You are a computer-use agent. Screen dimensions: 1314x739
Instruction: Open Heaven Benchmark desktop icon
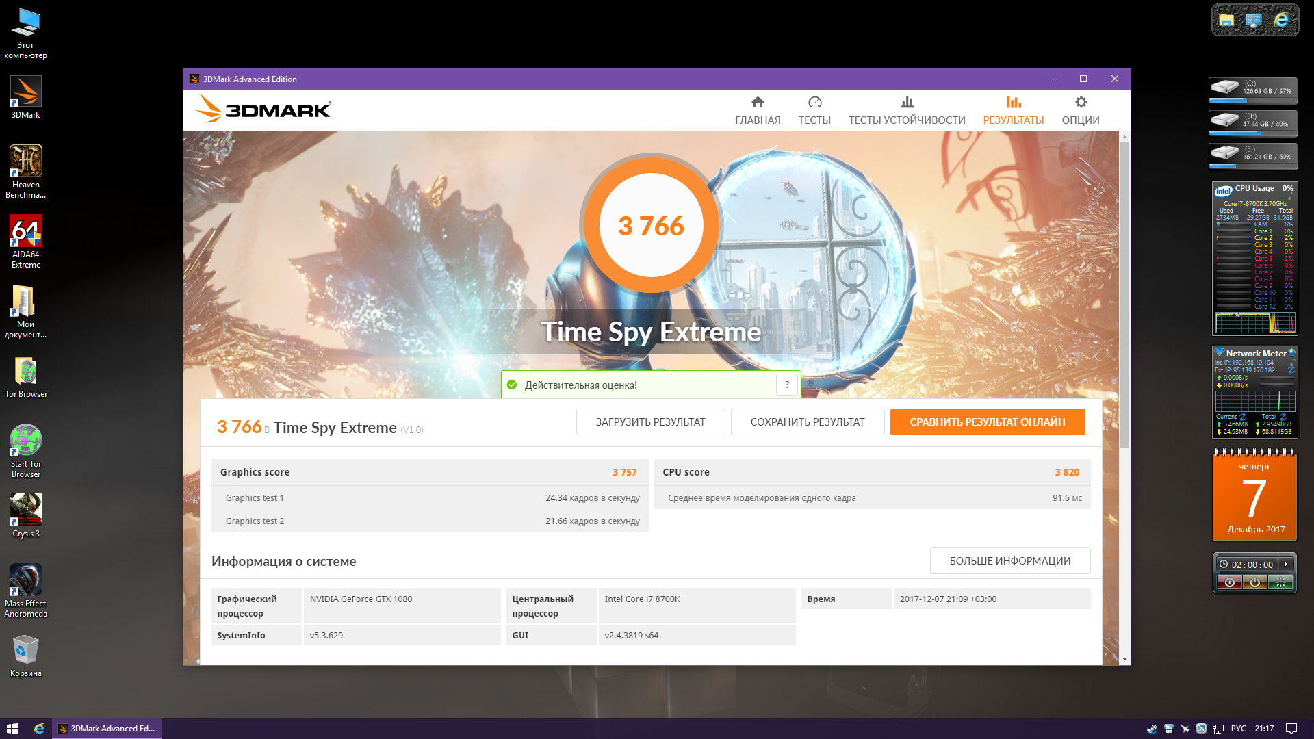(26, 172)
